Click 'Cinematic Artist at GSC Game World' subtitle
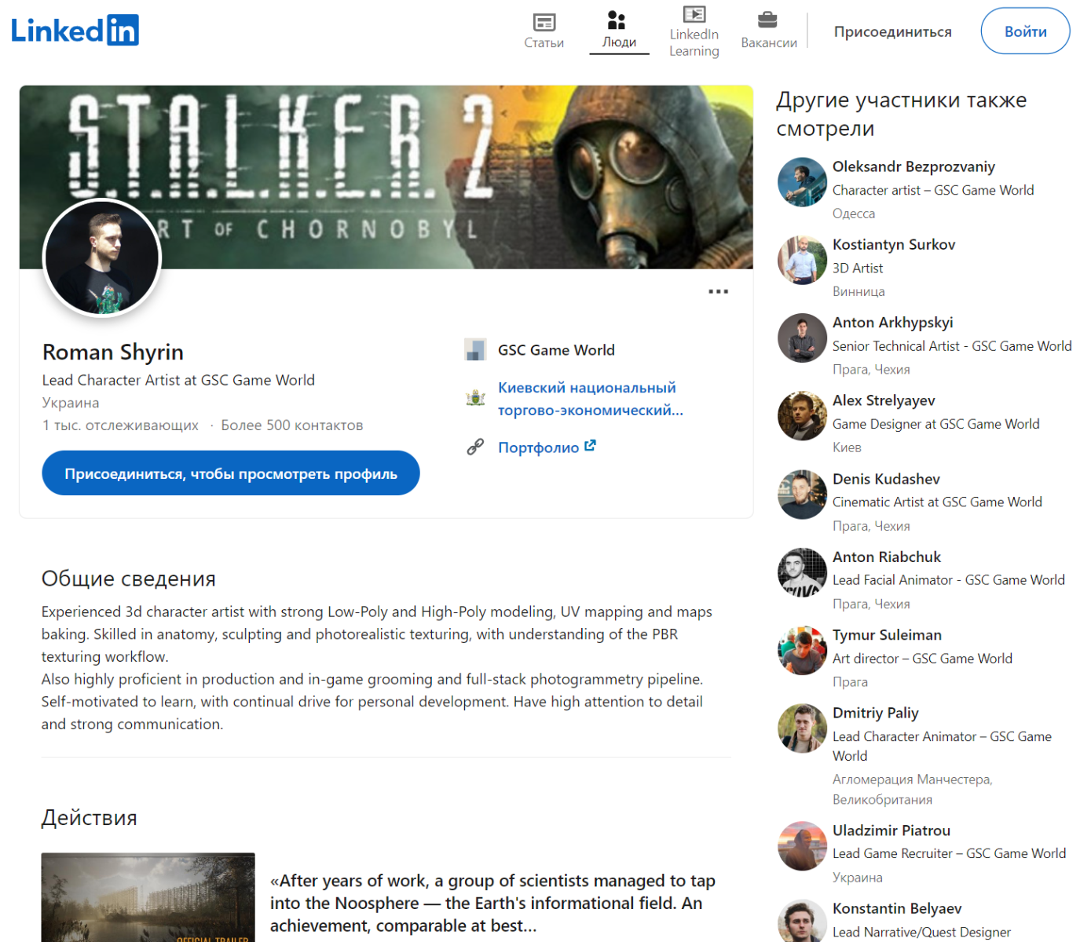This screenshot has width=1080, height=942. [937, 502]
